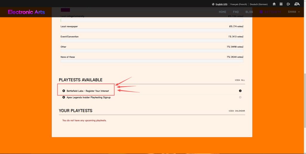This screenshot has width=306, height=154.
Task: Click the 'Local newspaper' poll label
Action: coord(69,26)
